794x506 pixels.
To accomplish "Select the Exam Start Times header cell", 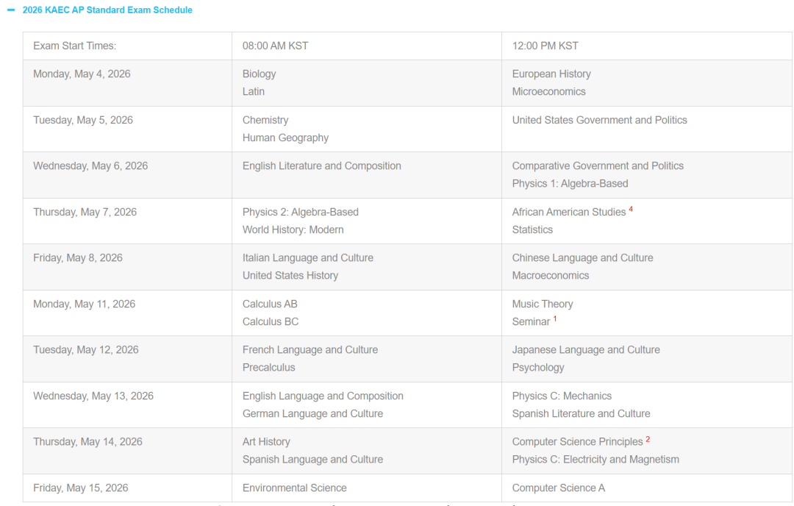I will [x=74, y=46].
